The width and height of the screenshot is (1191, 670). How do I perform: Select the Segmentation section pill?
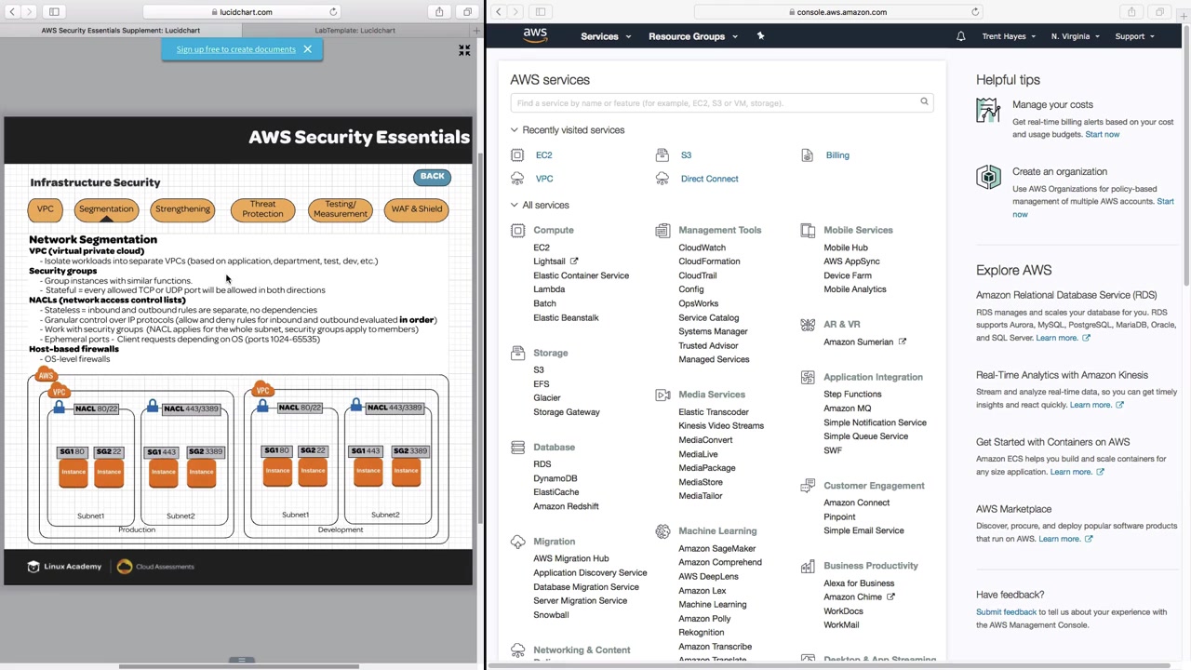[x=106, y=209]
